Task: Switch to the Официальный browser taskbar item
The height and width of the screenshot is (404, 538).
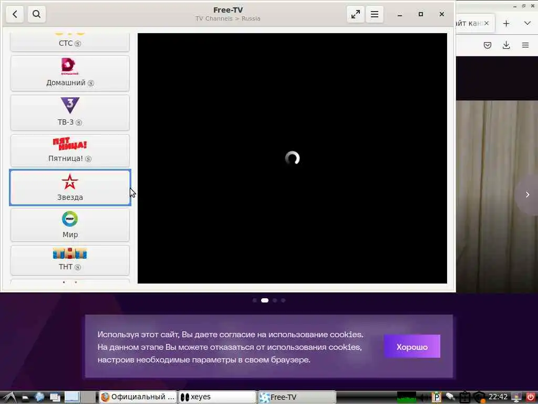Action: (138, 397)
